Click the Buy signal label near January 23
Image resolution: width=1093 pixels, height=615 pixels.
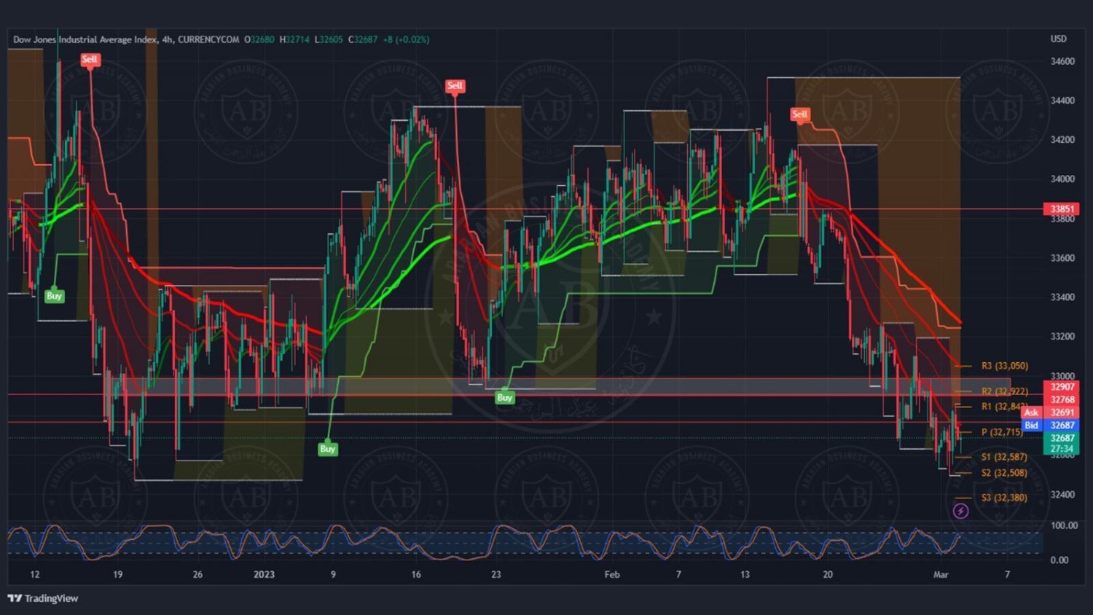[x=504, y=398]
